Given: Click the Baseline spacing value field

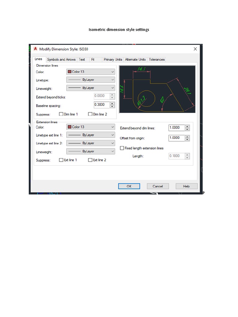Looking at the screenshot, I should [x=102, y=105].
